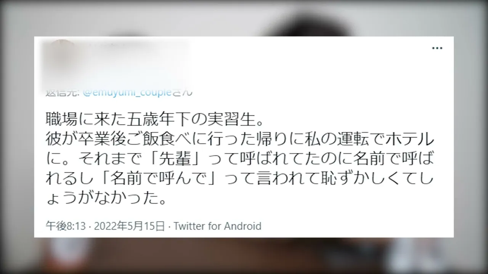The image size is (488, 274).
Task: Click the blurred video background below the card
Action: (x=244, y=256)
